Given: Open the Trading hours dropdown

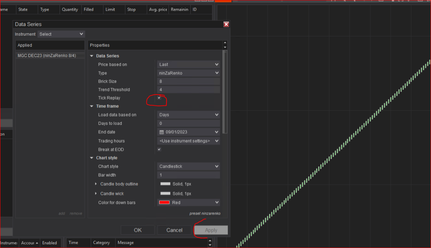Looking at the screenshot, I should point(188,141).
